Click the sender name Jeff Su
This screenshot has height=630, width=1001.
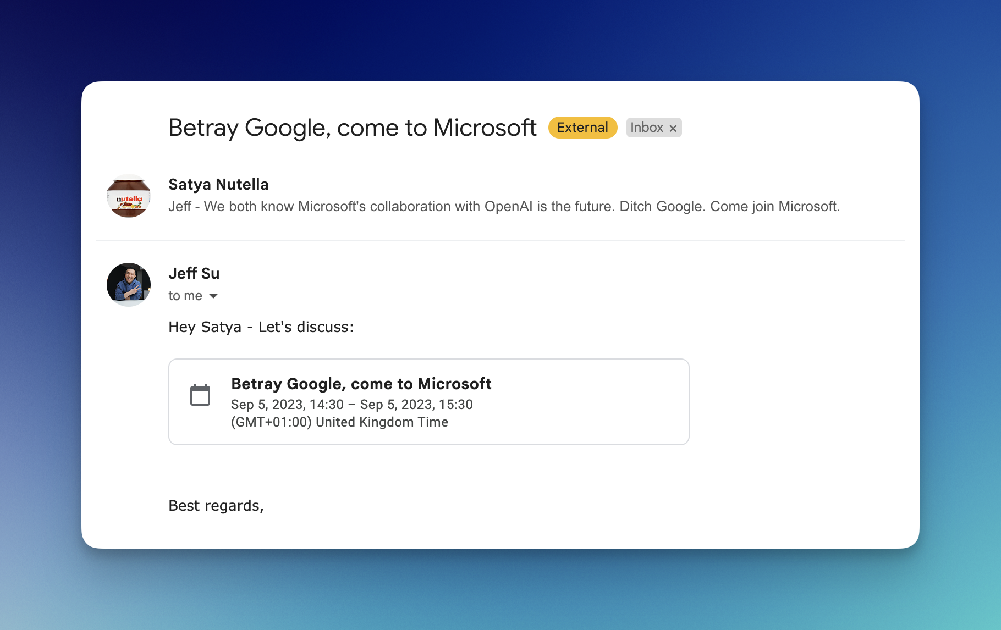[x=194, y=273]
